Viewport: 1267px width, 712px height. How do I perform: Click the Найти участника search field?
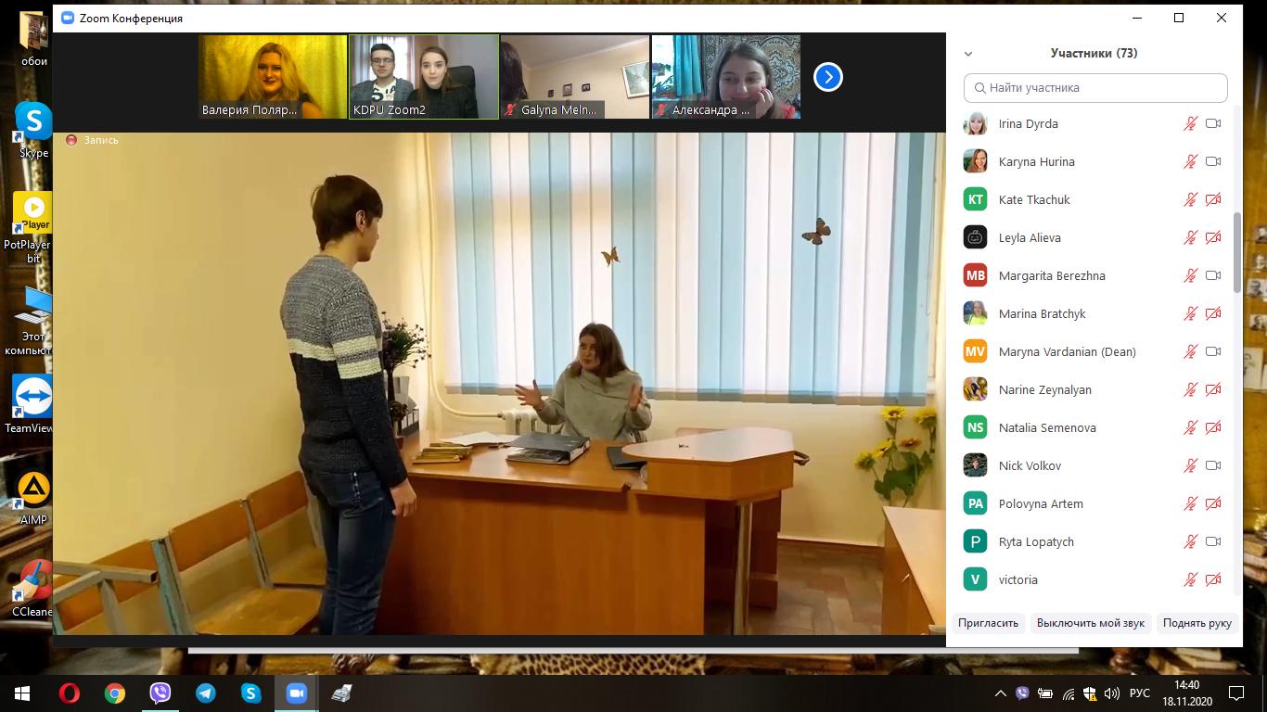[1095, 88]
